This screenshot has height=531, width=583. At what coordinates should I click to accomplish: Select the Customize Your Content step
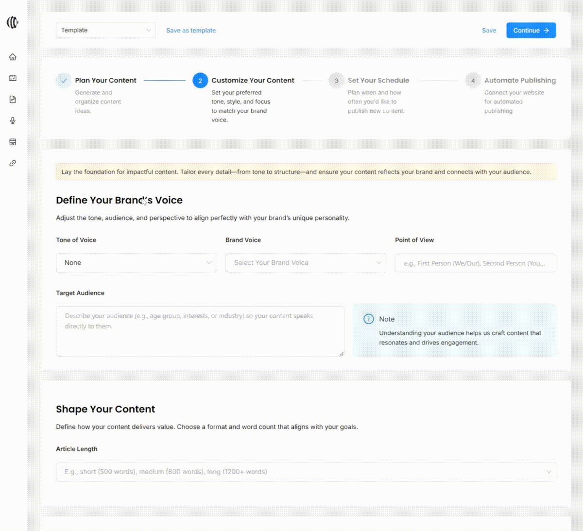[x=252, y=81]
